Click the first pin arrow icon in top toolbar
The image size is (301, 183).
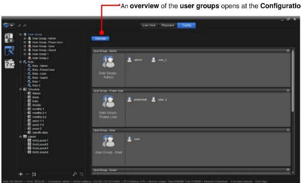click(19, 25)
